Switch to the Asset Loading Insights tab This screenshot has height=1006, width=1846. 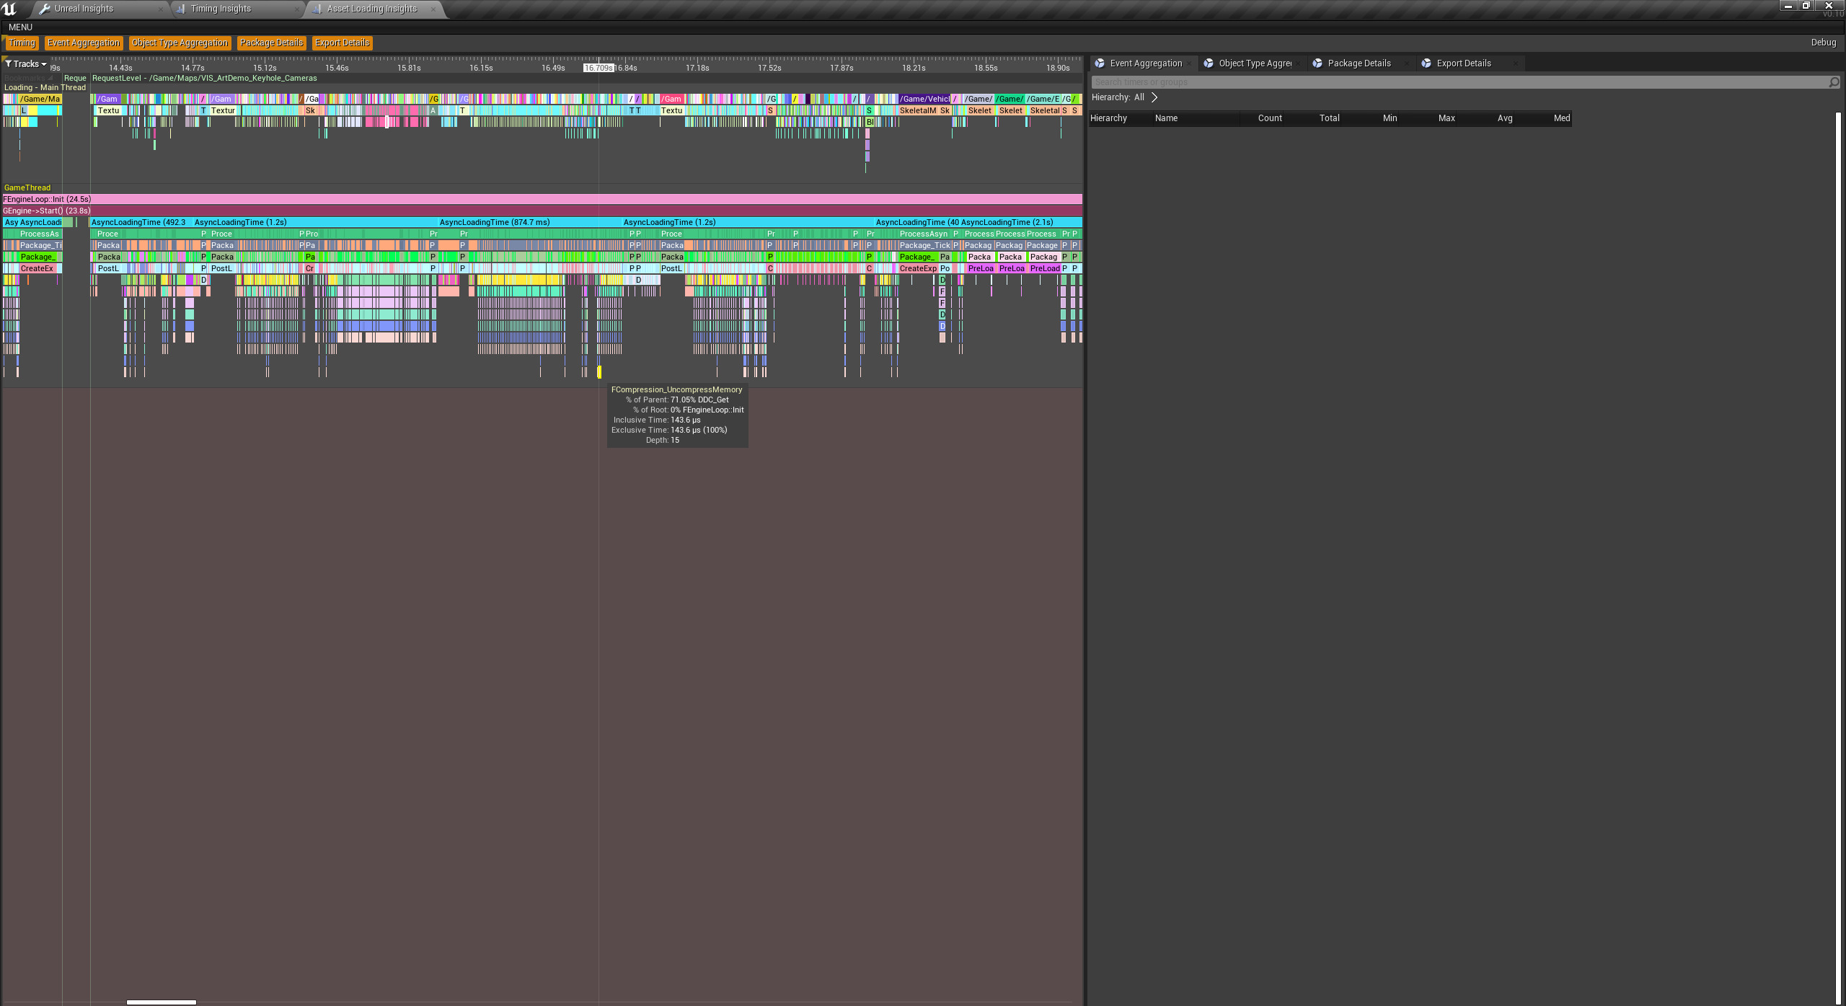[x=371, y=9]
